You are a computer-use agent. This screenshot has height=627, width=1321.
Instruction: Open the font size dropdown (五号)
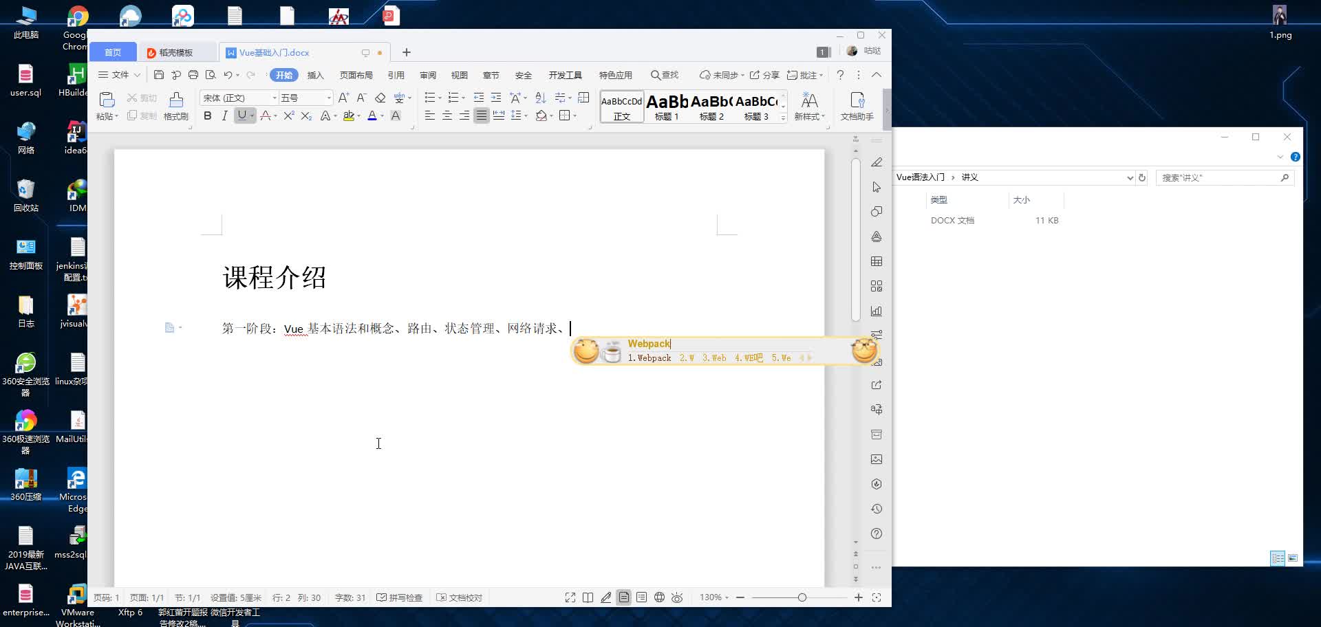(x=328, y=98)
